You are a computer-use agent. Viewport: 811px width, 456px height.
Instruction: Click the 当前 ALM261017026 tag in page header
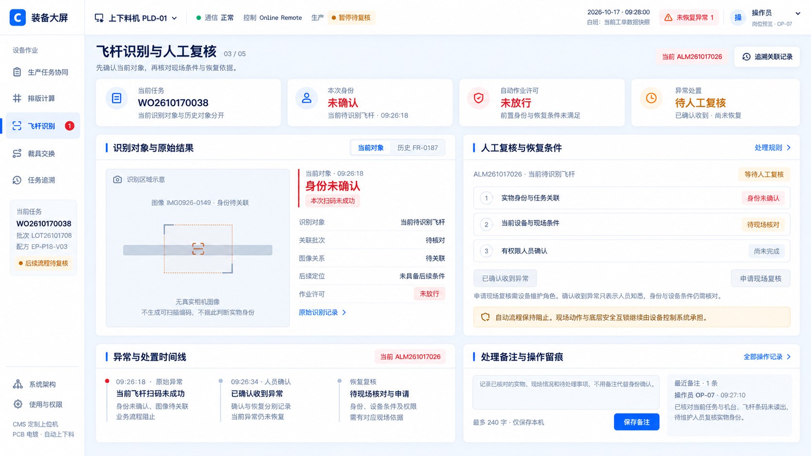coord(692,57)
